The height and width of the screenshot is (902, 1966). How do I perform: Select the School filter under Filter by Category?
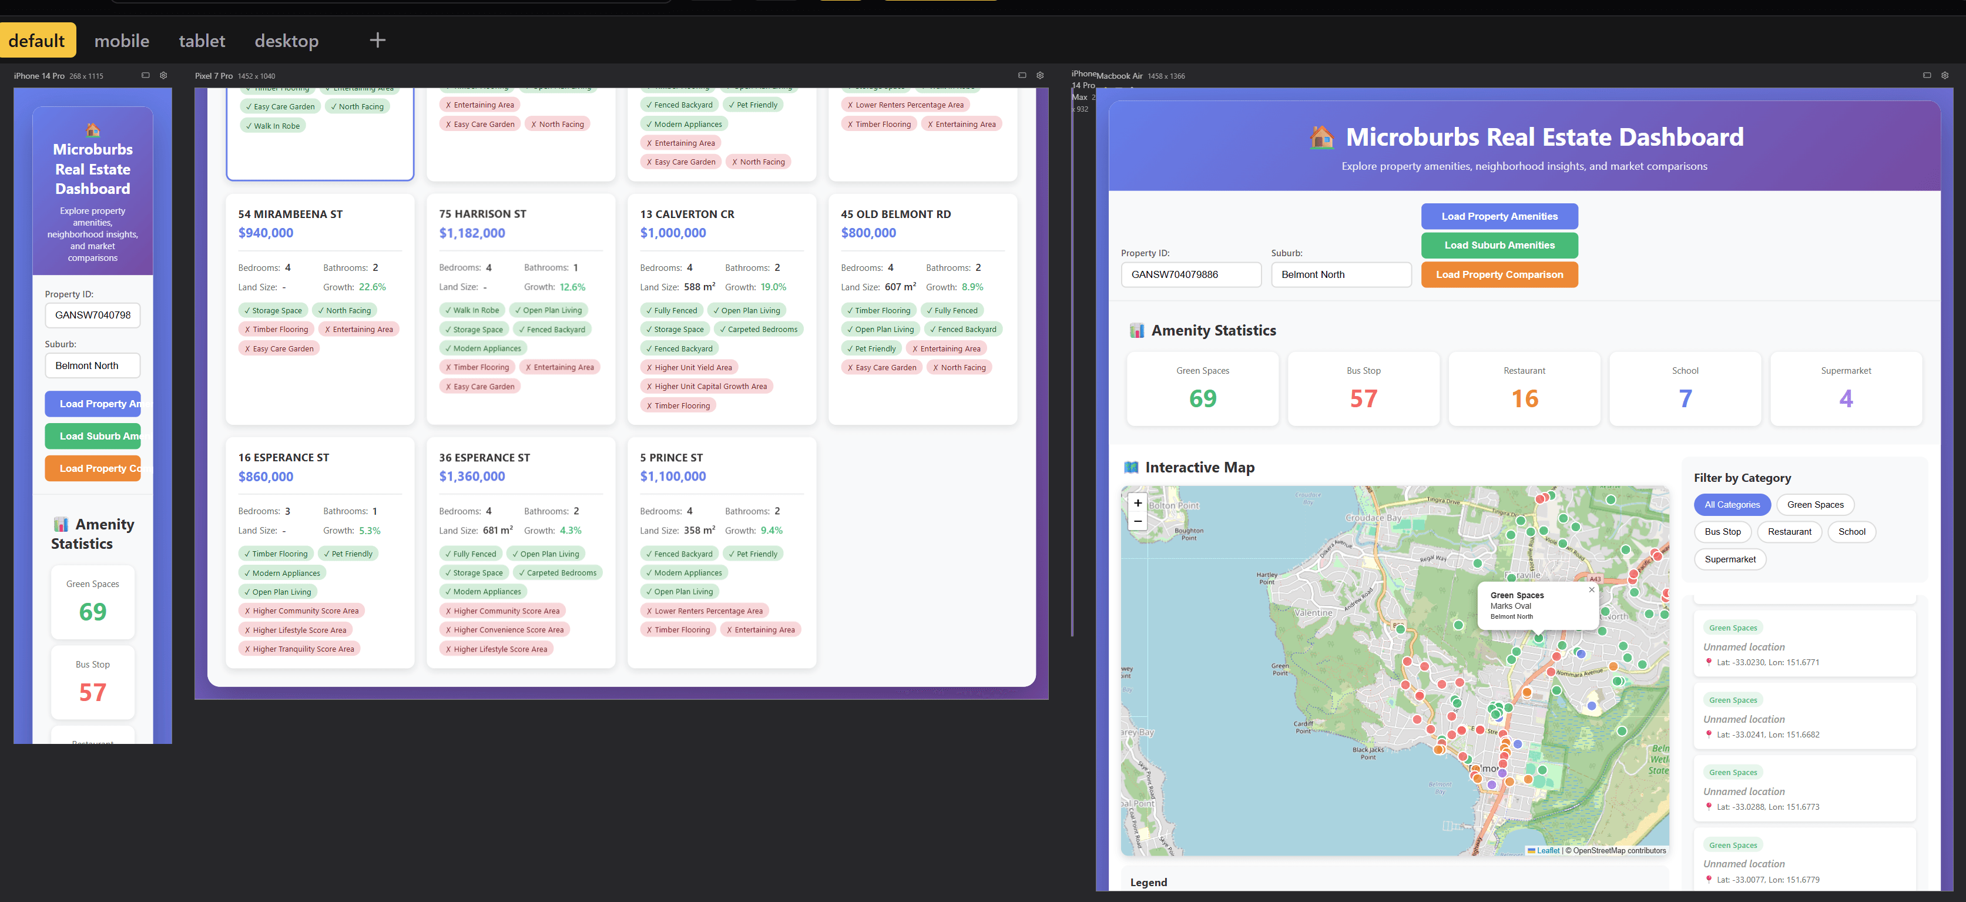(x=1851, y=531)
